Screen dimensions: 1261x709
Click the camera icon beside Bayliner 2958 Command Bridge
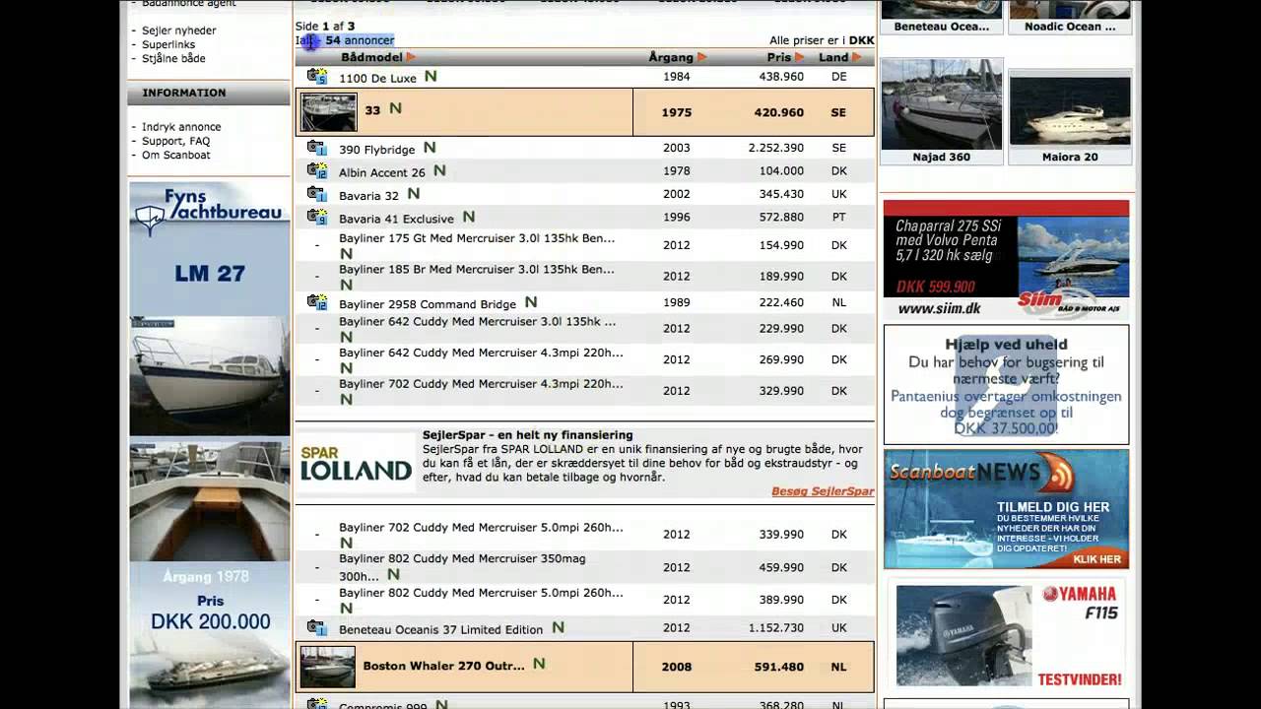pos(316,302)
